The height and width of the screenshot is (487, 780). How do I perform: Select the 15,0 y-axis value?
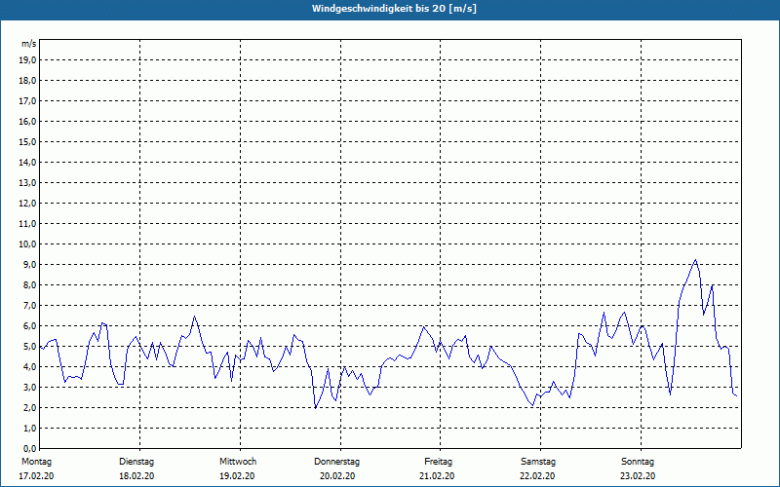click(x=27, y=141)
